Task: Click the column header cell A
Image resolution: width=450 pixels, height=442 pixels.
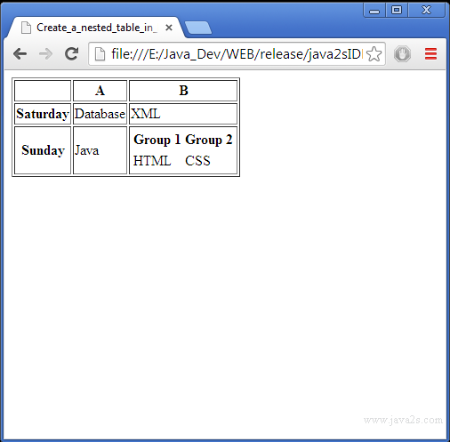Action: pos(100,91)
